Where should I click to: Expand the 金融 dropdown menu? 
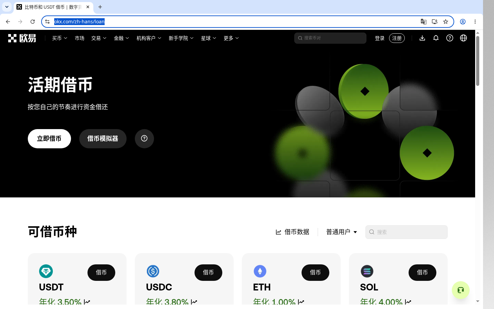(121, 38)
